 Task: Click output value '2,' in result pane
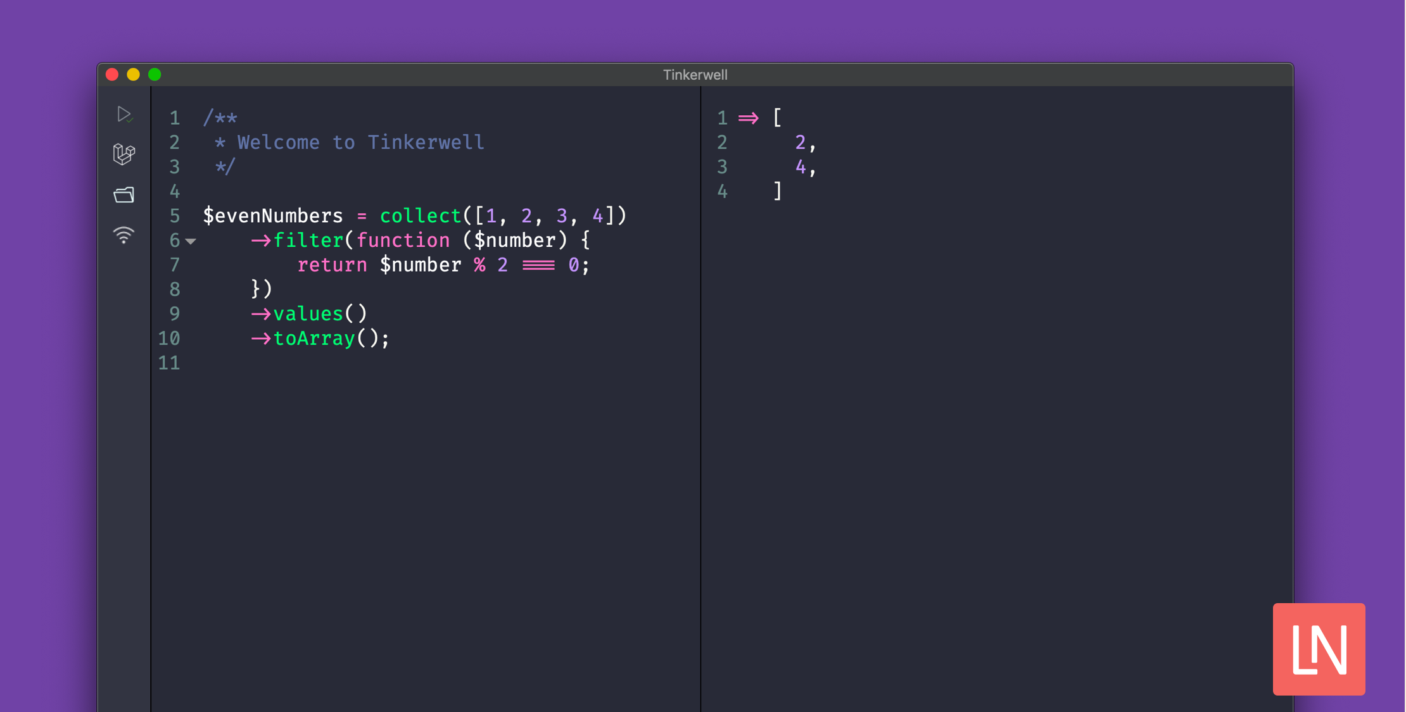[x=806, y=143]
